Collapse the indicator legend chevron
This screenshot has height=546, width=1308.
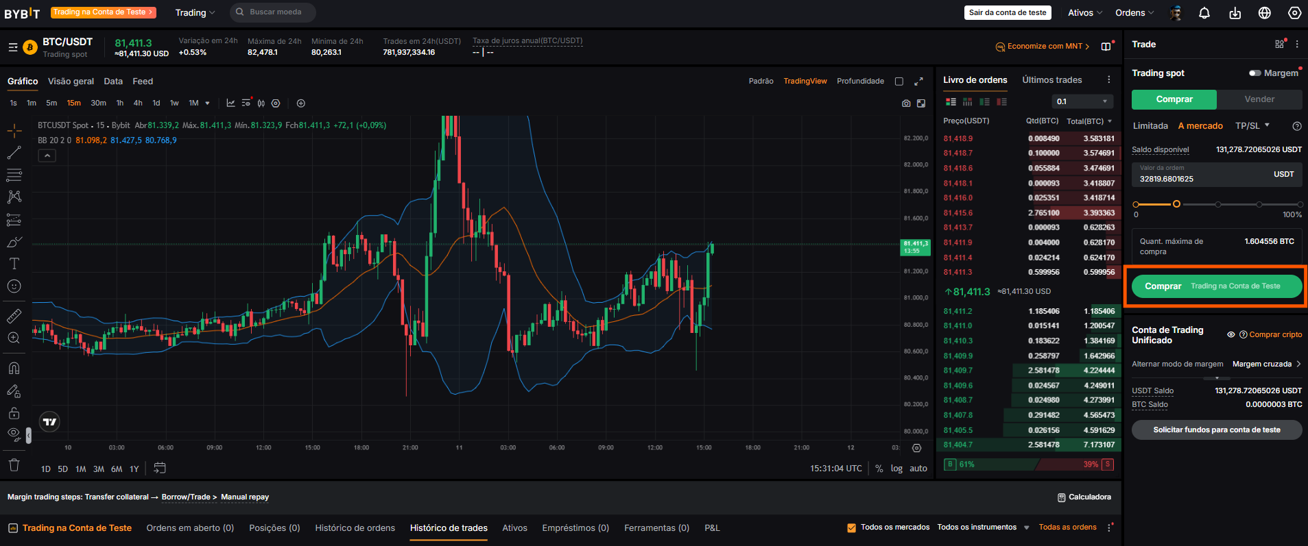coord(47,156)
